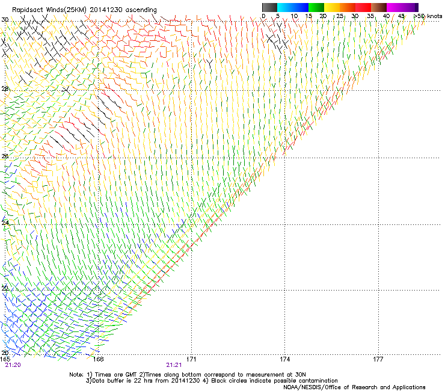445x391 pixels.
Task: Click the longitude label '168'
Action: pyautogui.click(x=99, y=359)
